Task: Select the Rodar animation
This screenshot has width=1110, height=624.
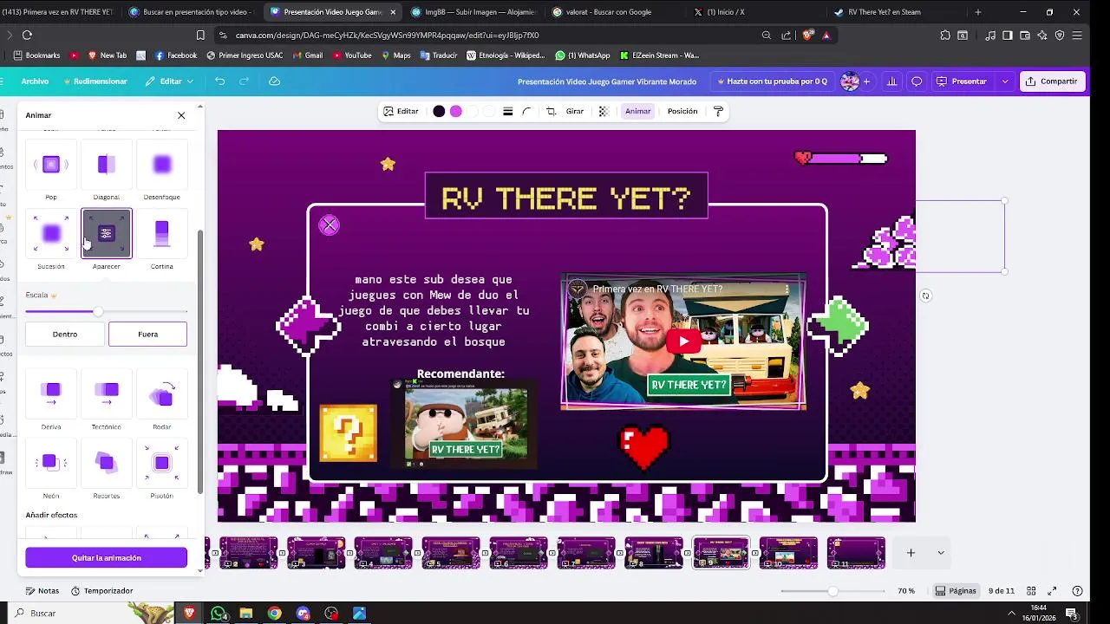Action: coord(162,394)
